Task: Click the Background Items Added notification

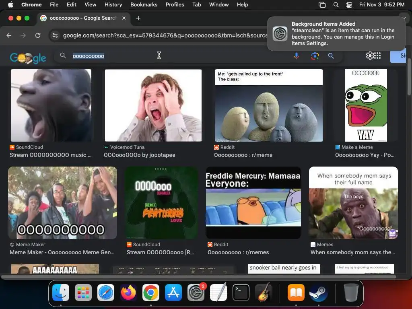Action: tap(336, 34)
